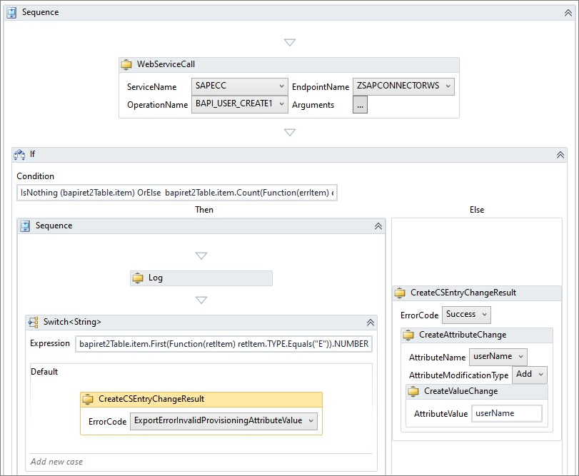Click the WebServiceCall activity icon
The width and height of the screenshot is (579, 476).
pos(126,65)
